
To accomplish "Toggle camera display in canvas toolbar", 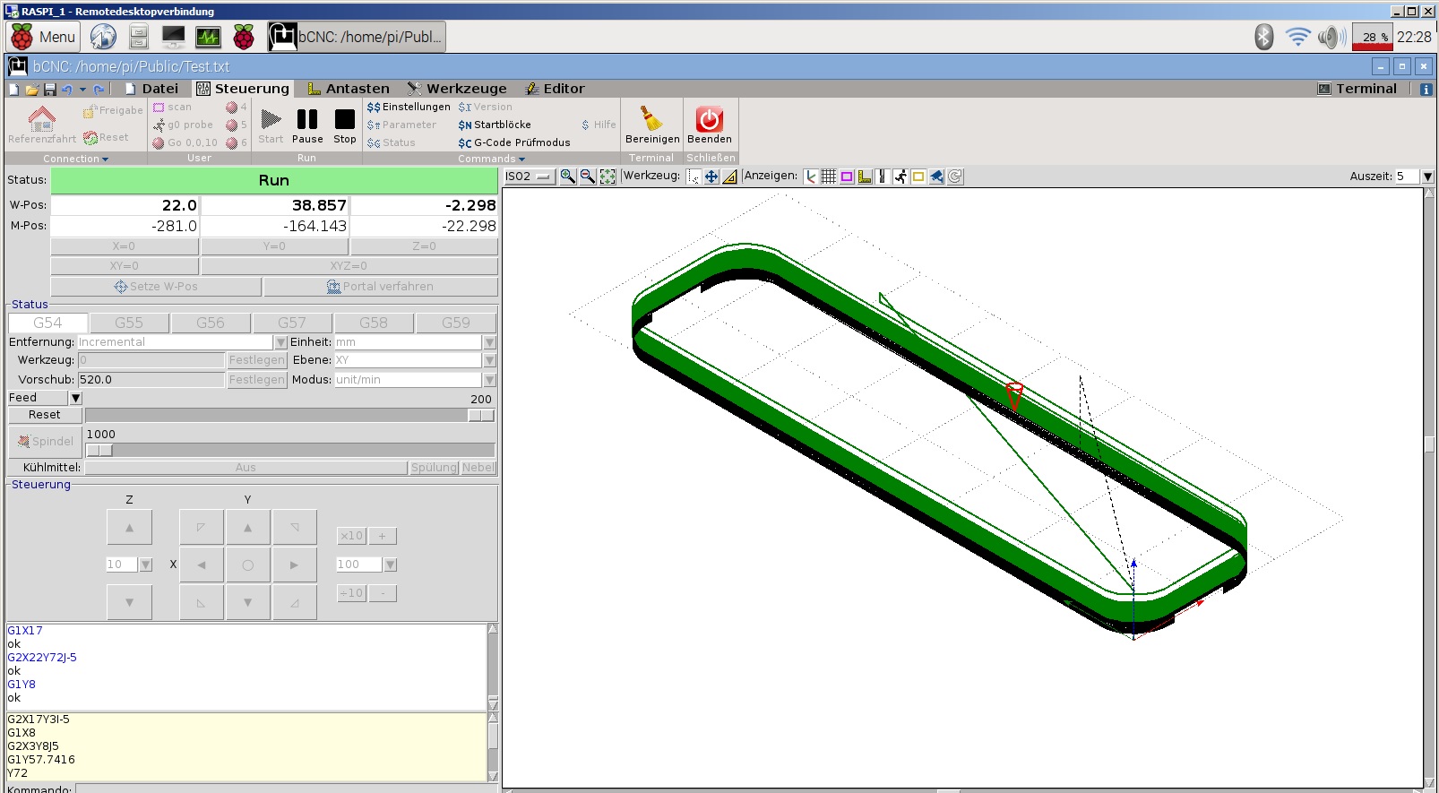I will 936,177.
